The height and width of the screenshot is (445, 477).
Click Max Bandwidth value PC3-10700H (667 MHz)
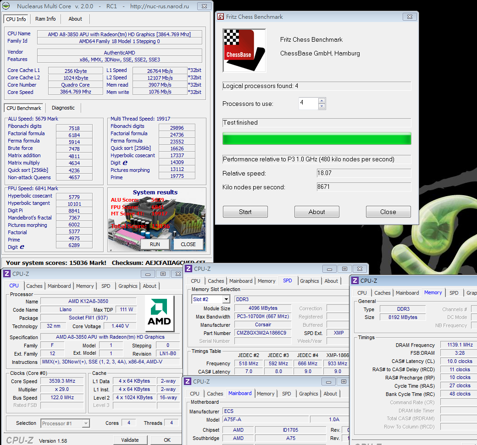(262, 316)
